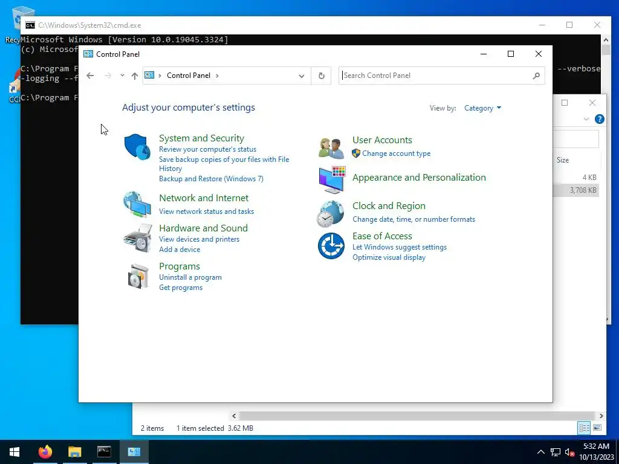Screen dimensions: 619x464
Task: Click Change date, time, or number formats
Action: (413, 219)
